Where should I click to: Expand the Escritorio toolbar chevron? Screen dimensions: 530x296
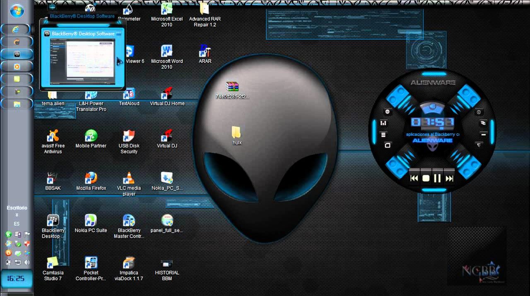[x=17, y=215]
